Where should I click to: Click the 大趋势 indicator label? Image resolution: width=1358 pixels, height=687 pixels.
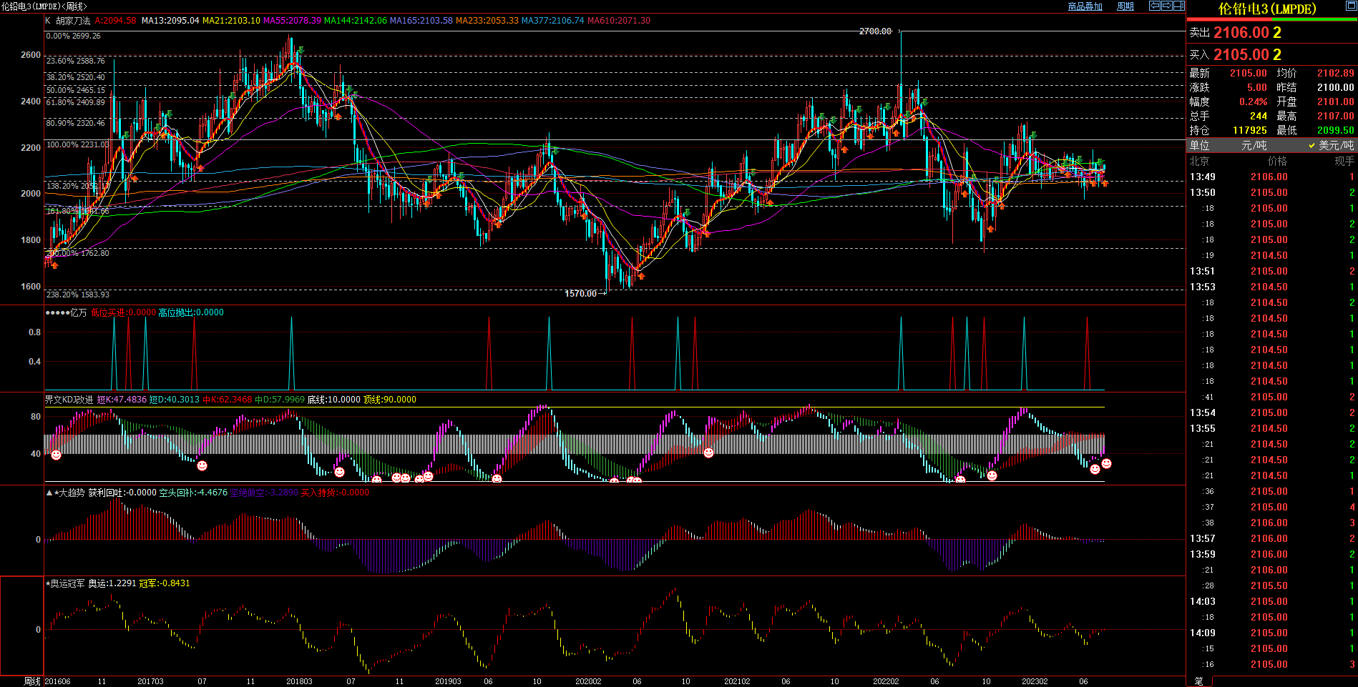[x=71, y=493]
